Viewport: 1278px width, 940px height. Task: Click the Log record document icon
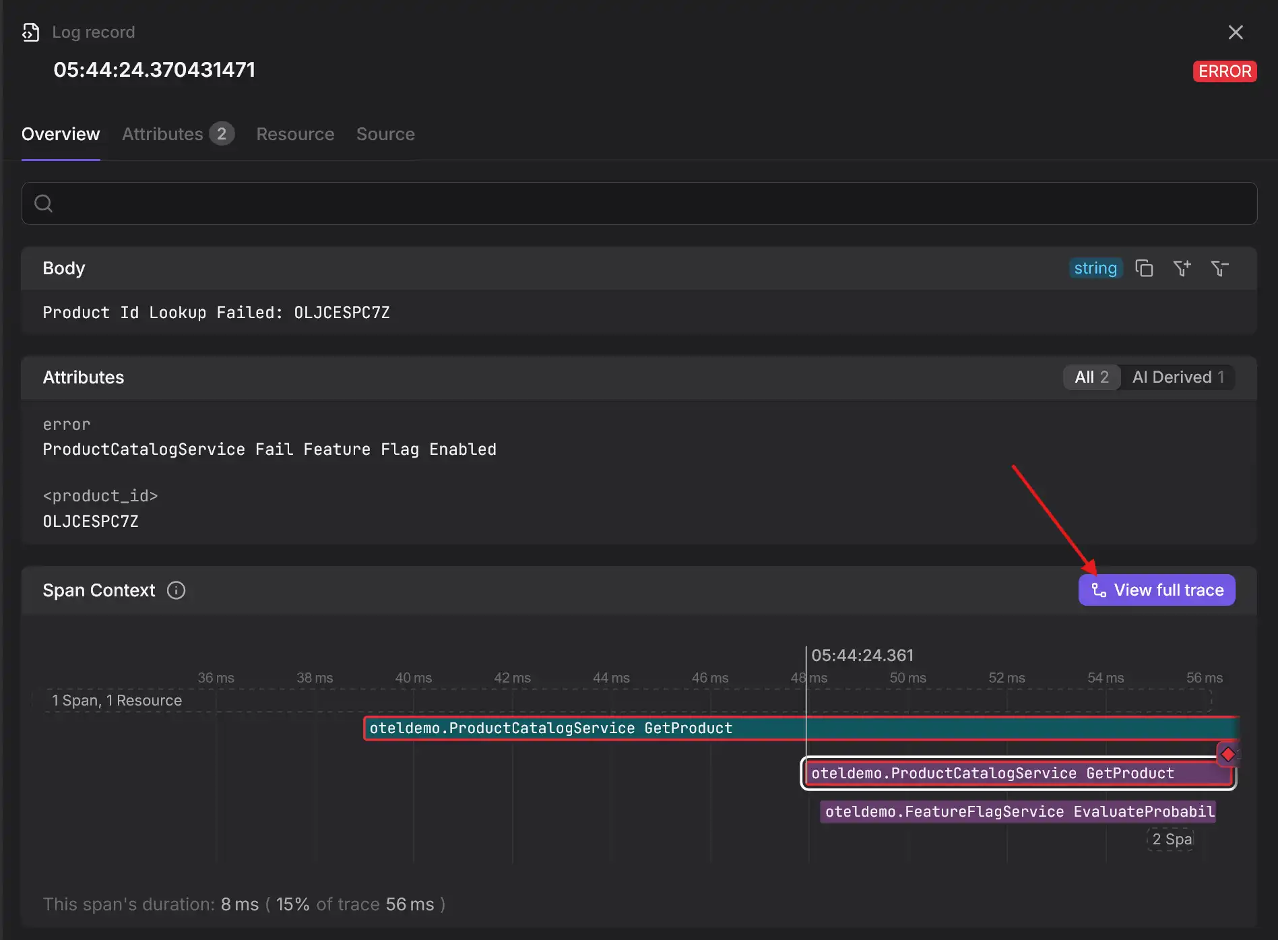pos(30,32)
